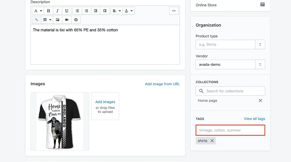This screenshot has height=162, width=291.
Task: Click the insert link icon
Action: (x=37, y=20)
